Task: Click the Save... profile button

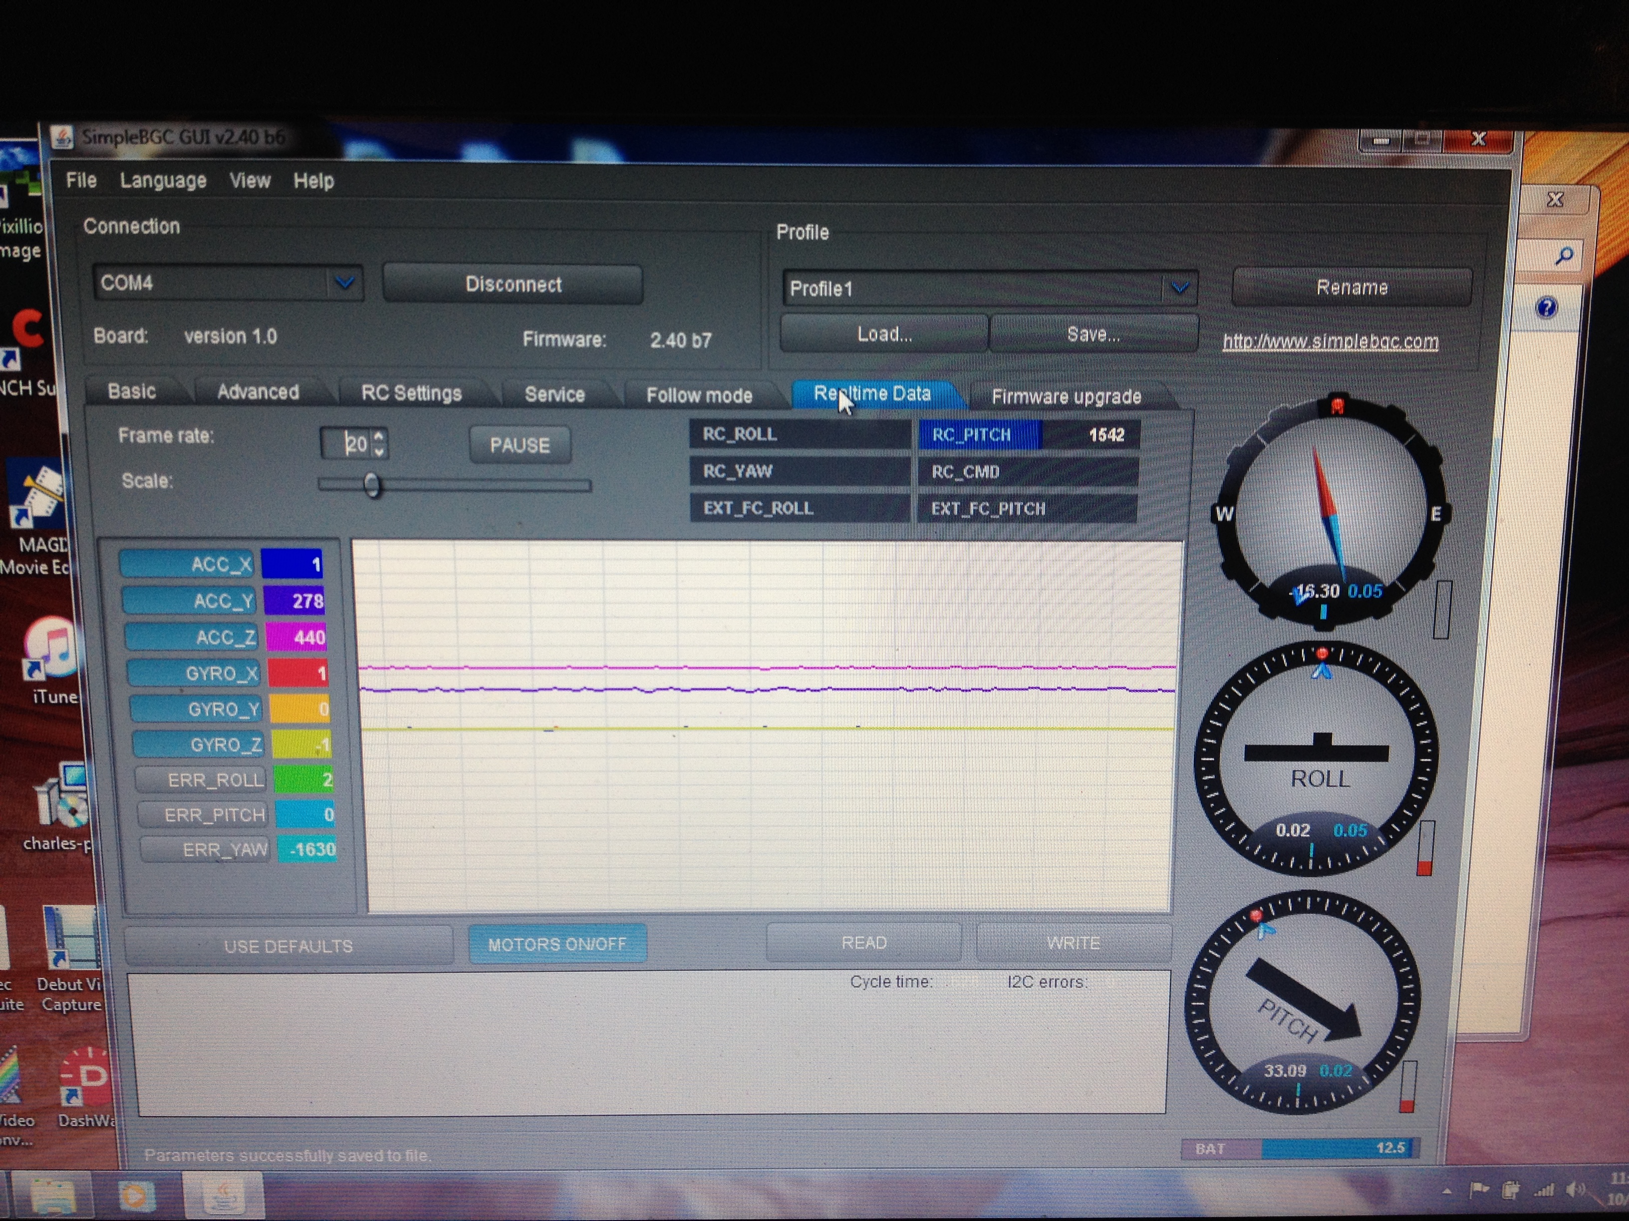Action: tap(1093, 334)
